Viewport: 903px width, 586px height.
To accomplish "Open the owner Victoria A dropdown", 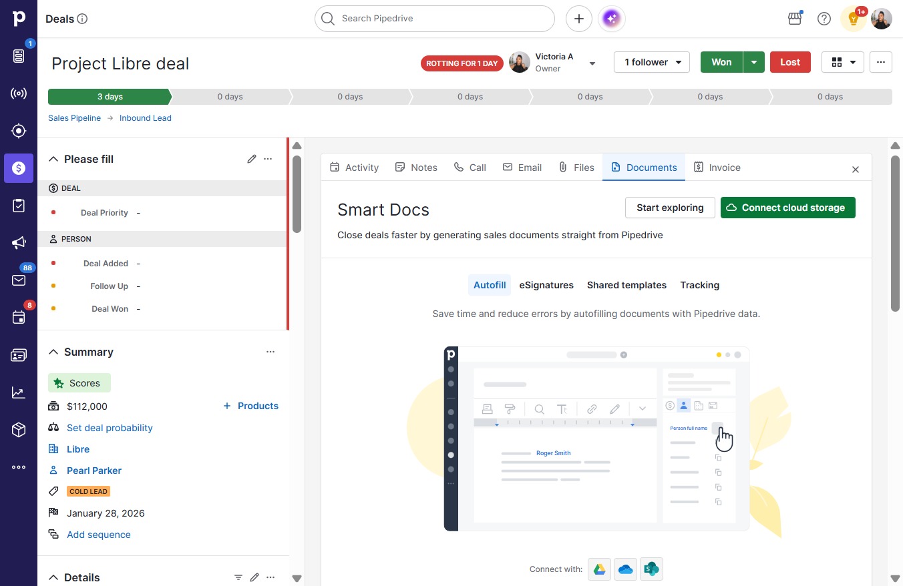I will tap(592, 63).
